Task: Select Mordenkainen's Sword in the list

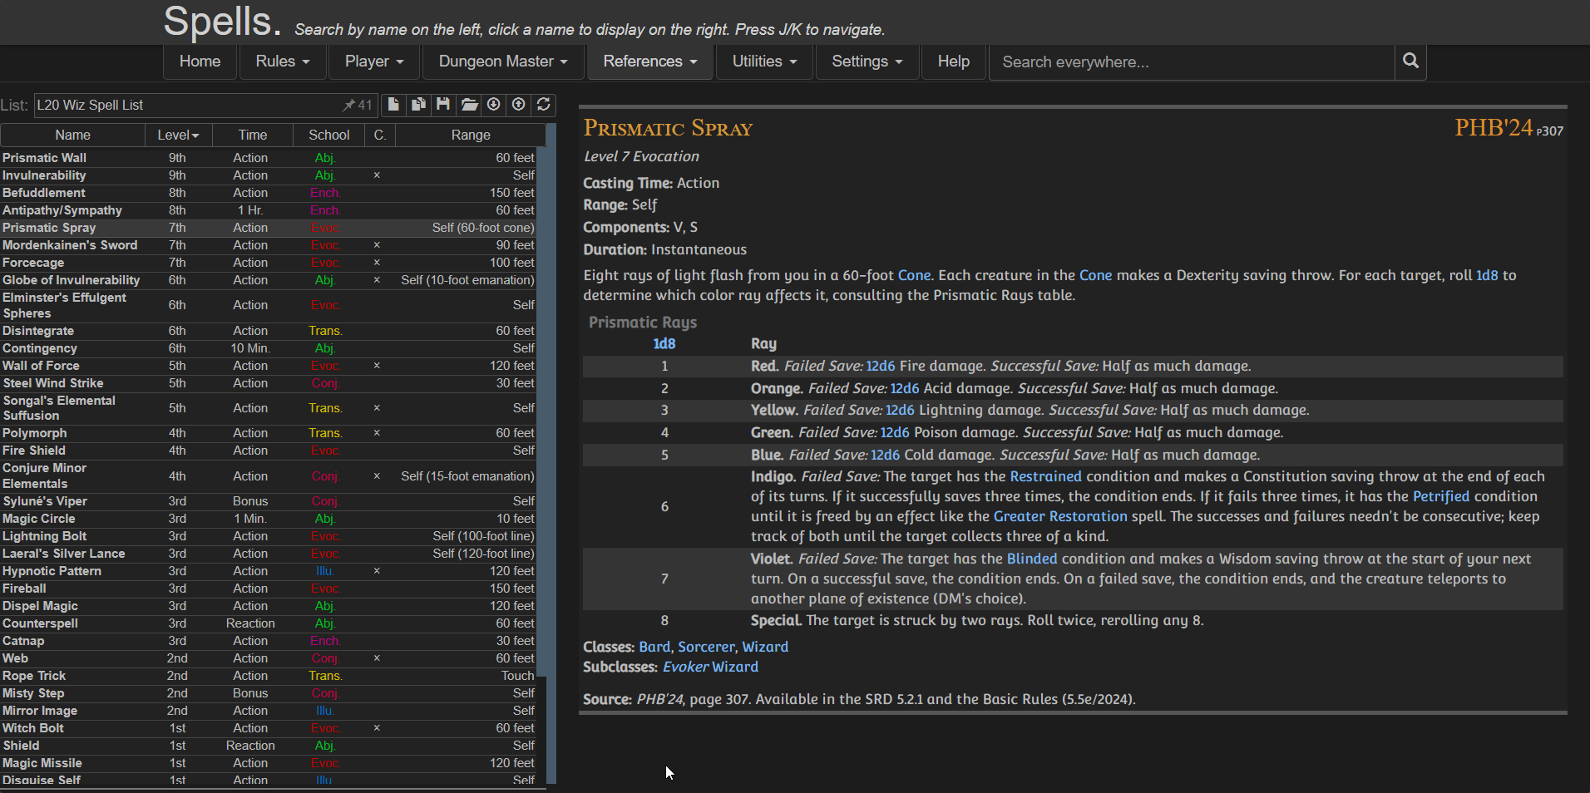Action: click(269, 245)
